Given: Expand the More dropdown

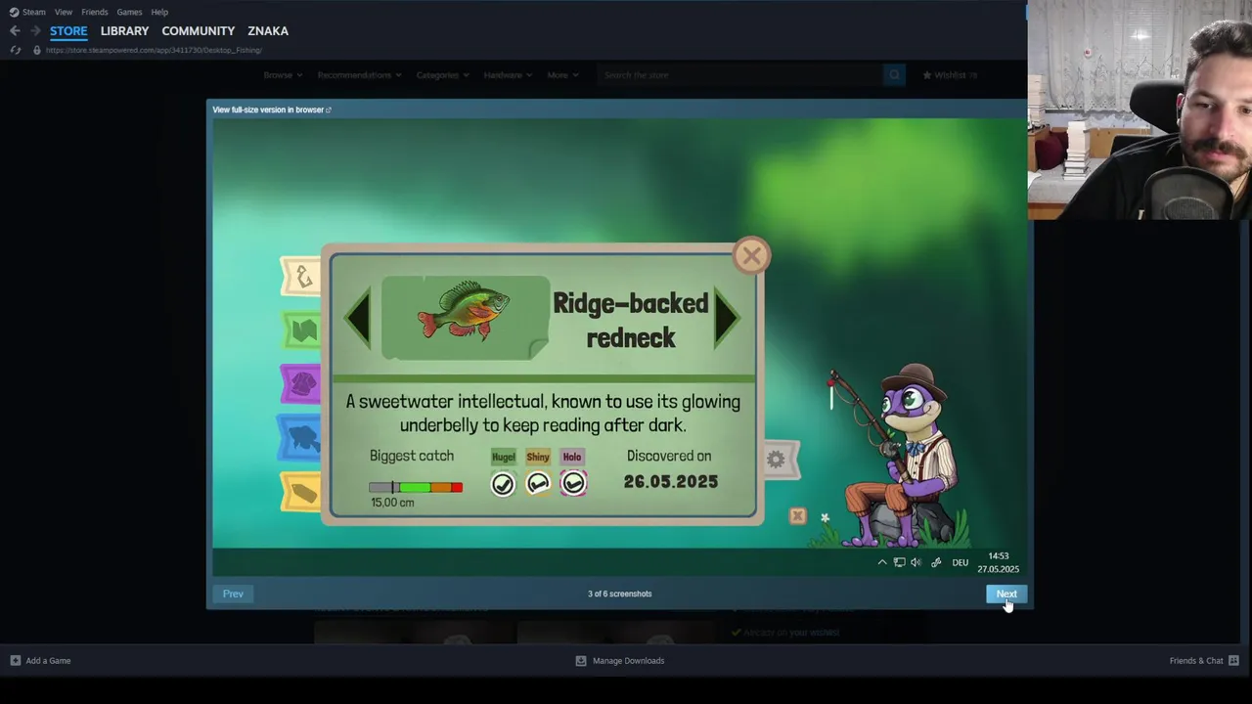Looking at the screenshot, I should coord(562,75).
